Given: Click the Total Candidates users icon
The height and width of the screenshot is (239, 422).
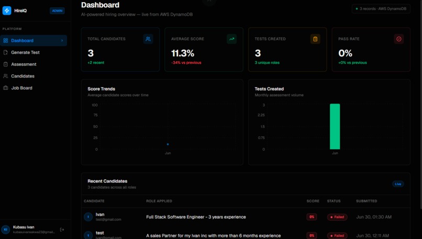Looking at the screenshot, I should click(148, 39).
